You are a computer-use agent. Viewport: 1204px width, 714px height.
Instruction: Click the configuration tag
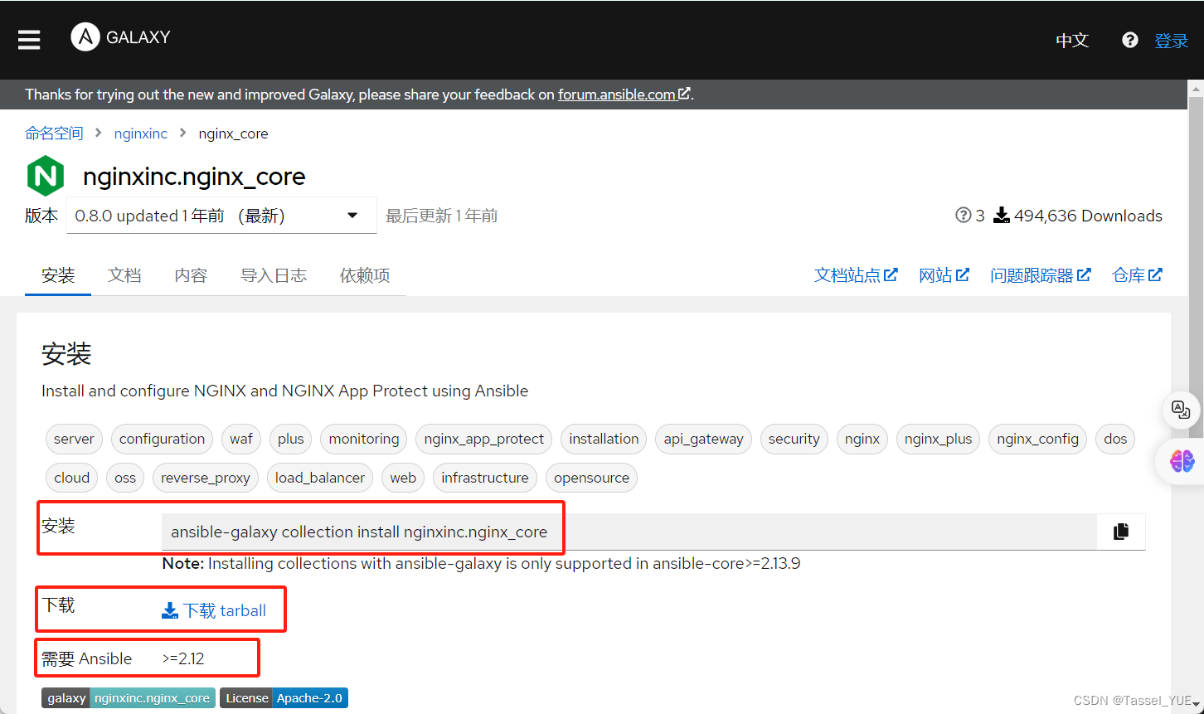point(162,439)
